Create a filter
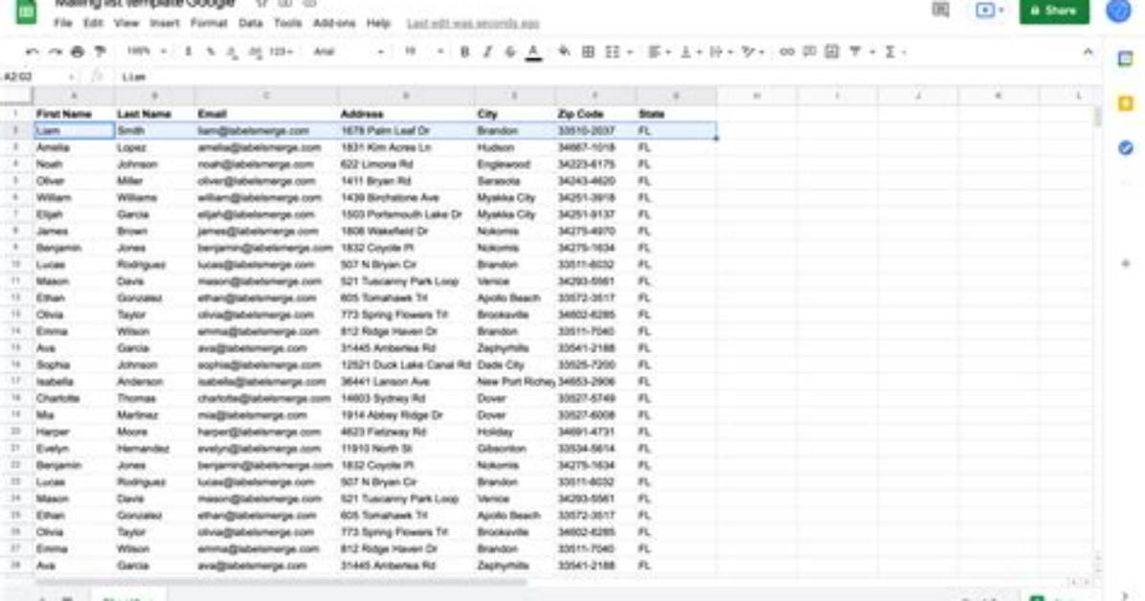Viewport: 1145px width, 601px height. pyautogui.click(x=855, y=52)
